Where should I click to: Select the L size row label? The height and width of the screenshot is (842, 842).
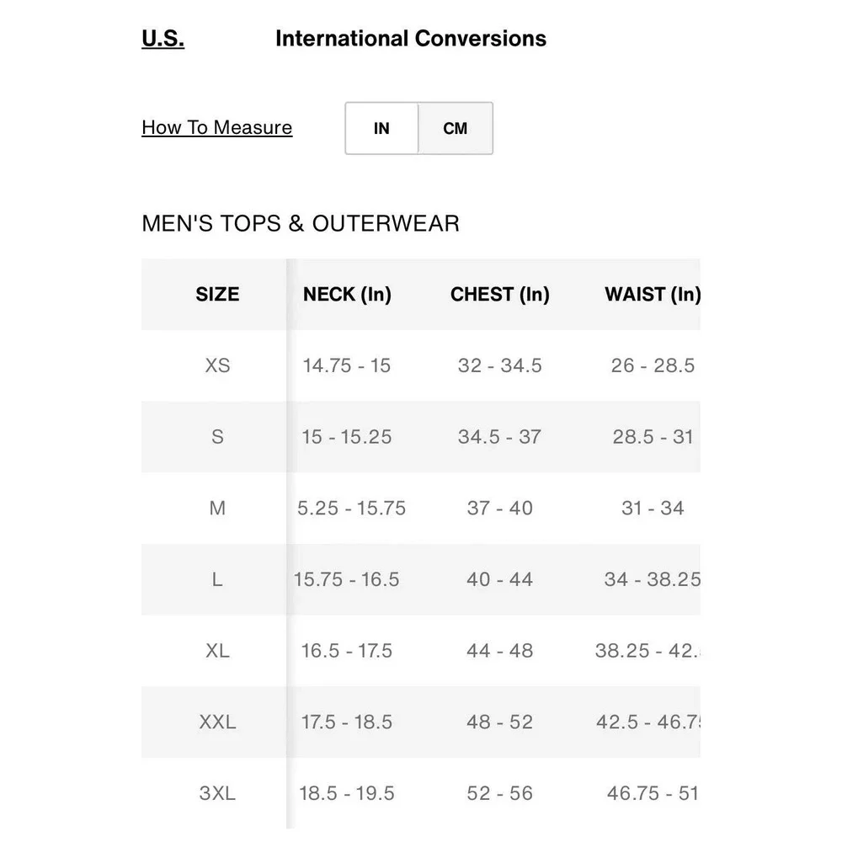tap(217, 580)
